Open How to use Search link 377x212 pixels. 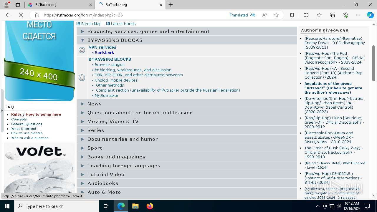(x=27, y=133)
